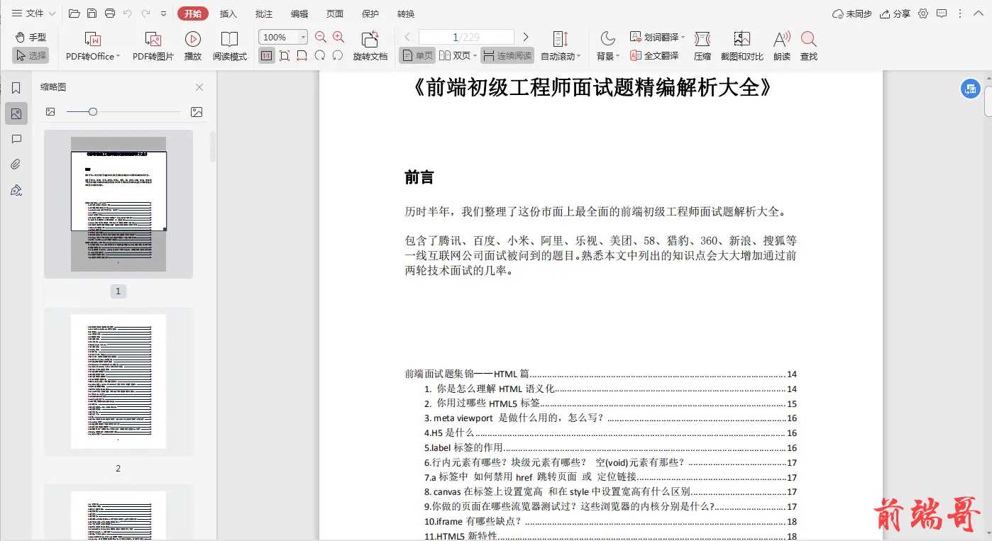Screen dimensions: 992x541
Task: Click 划词翻译 word translation
Action: [654, 37]
